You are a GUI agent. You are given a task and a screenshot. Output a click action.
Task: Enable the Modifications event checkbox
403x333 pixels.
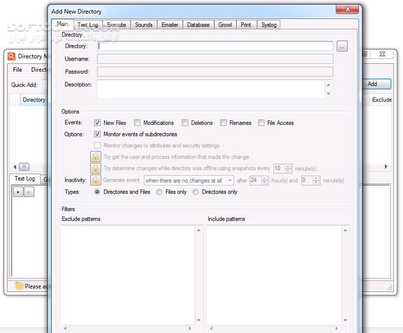point(137,123)
